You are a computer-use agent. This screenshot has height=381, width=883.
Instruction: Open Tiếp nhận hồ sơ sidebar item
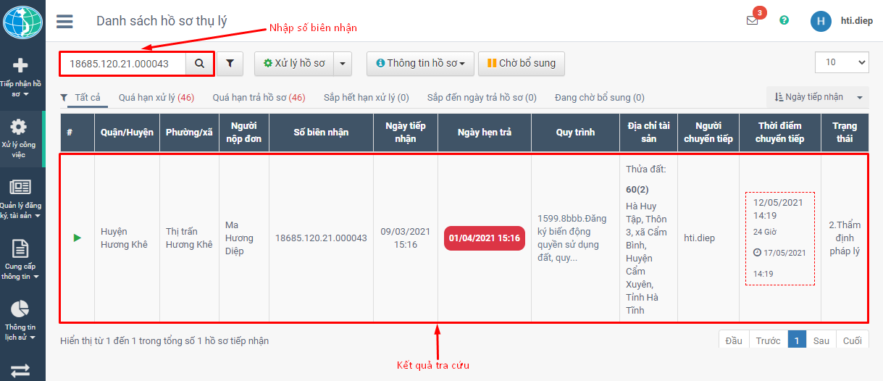pyautogui.click(x=21, y=78)
